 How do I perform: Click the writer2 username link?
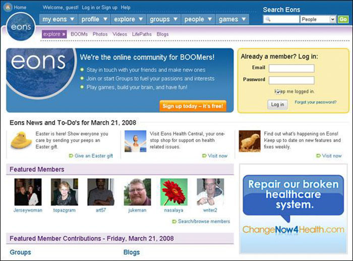(210, 211)
